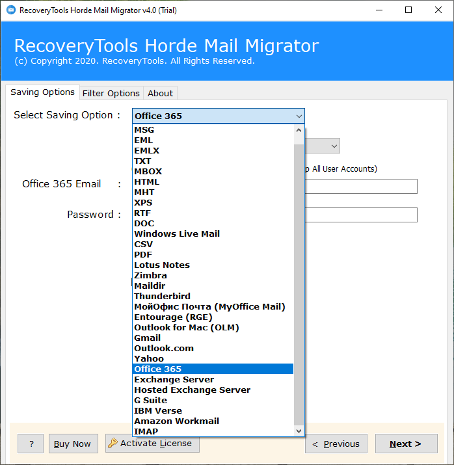Select RTF as saving option
This screenshot has width=454, height=465.
tap(213, 213)
